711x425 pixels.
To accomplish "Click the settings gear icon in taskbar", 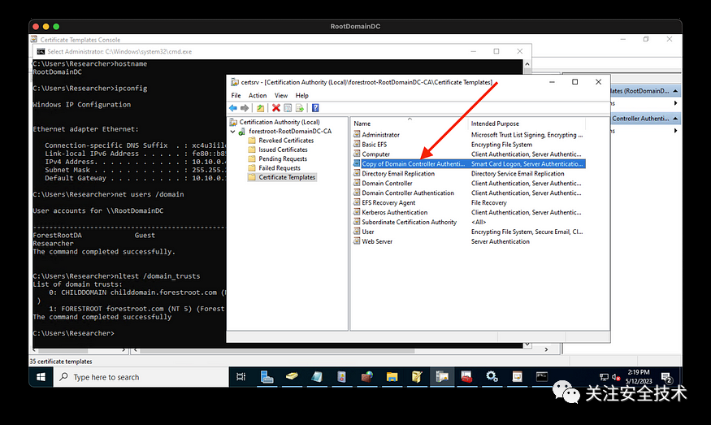I will (492, 377).
